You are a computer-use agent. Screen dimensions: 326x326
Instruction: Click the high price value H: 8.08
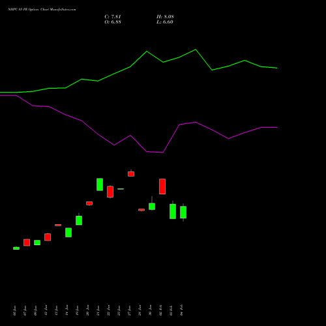tap(165, 17)
